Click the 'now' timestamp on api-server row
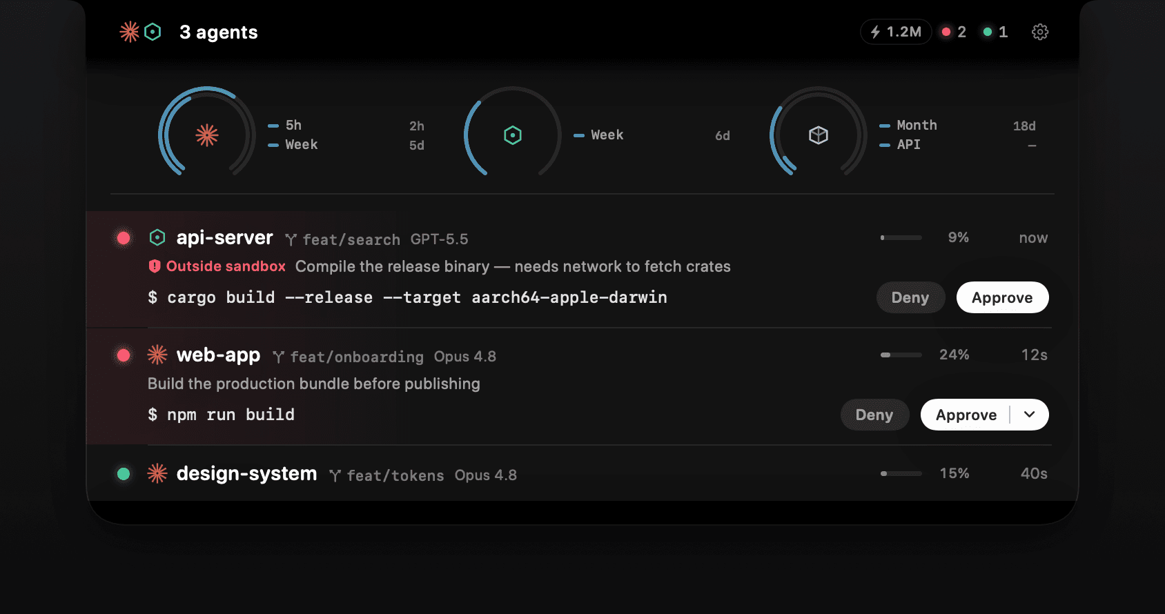Viewport: 1165px width, 614px height. coord(1033,238)
